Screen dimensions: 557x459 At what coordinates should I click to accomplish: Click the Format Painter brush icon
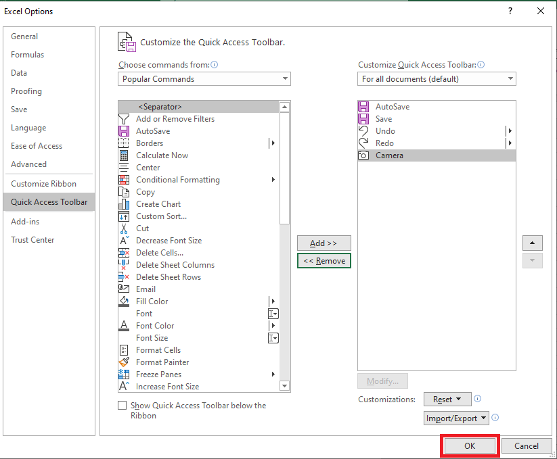click(124, 362)
